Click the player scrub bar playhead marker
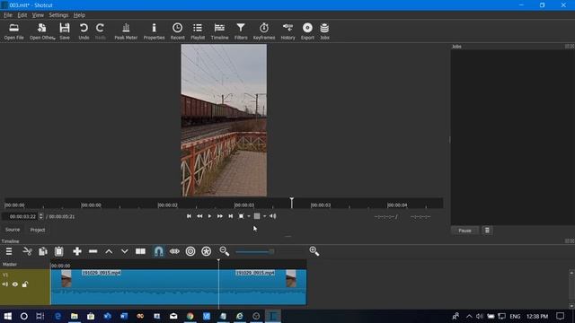Screen dimensions: 575x323 291,203
